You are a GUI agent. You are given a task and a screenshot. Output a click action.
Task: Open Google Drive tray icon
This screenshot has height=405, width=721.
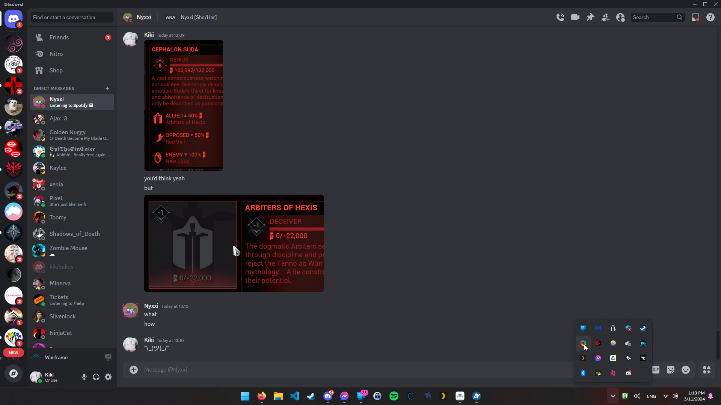point(613,358)
